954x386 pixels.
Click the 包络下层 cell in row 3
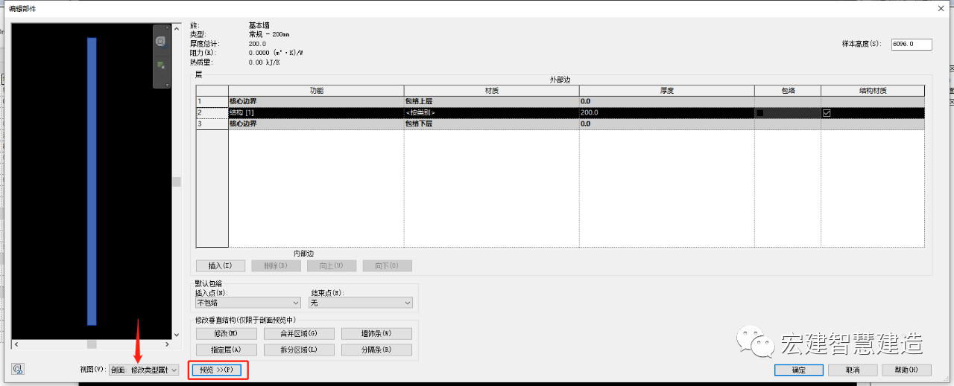coord(491,123)
